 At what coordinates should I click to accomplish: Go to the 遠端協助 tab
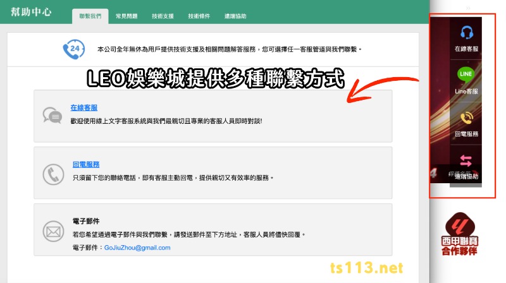[235, 16]
